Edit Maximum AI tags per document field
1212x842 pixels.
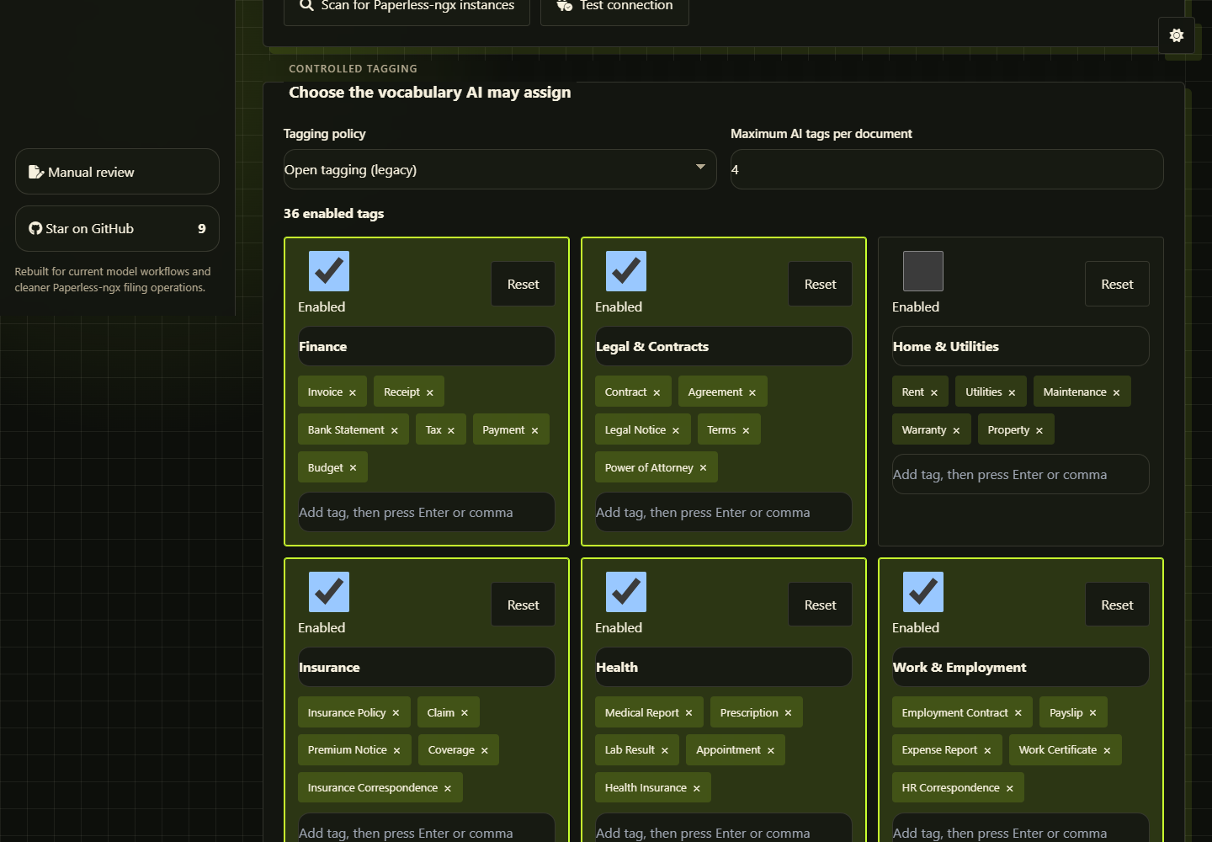point(947,169)
